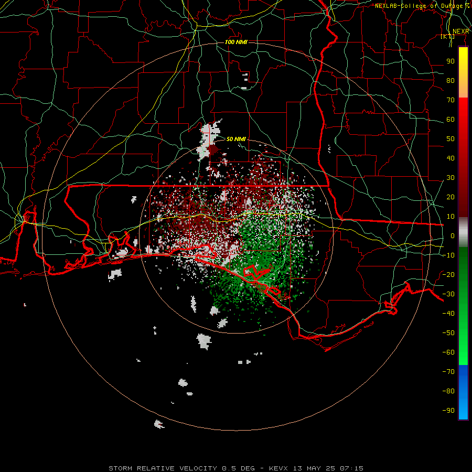472x472 pixels.
Task: Click the "STORM RELATIVE VELOCITY" title text
Action: 163,468
